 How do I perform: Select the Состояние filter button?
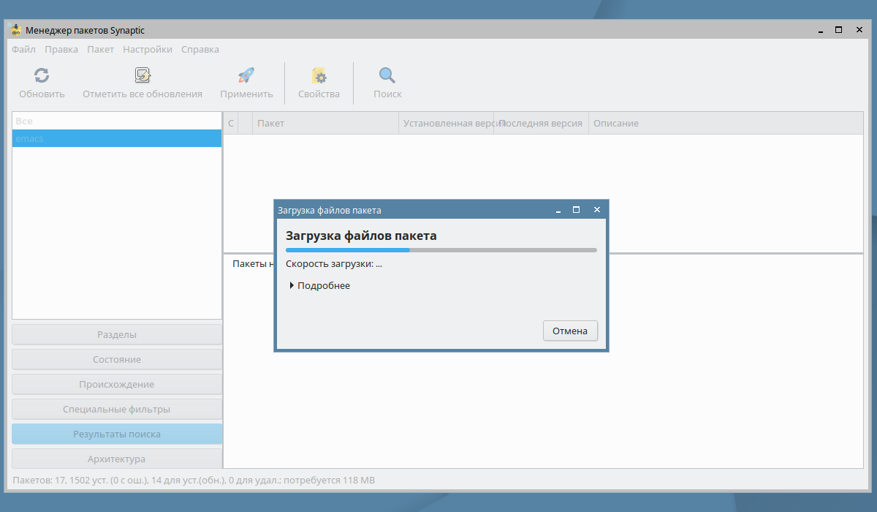pos(117,359)
